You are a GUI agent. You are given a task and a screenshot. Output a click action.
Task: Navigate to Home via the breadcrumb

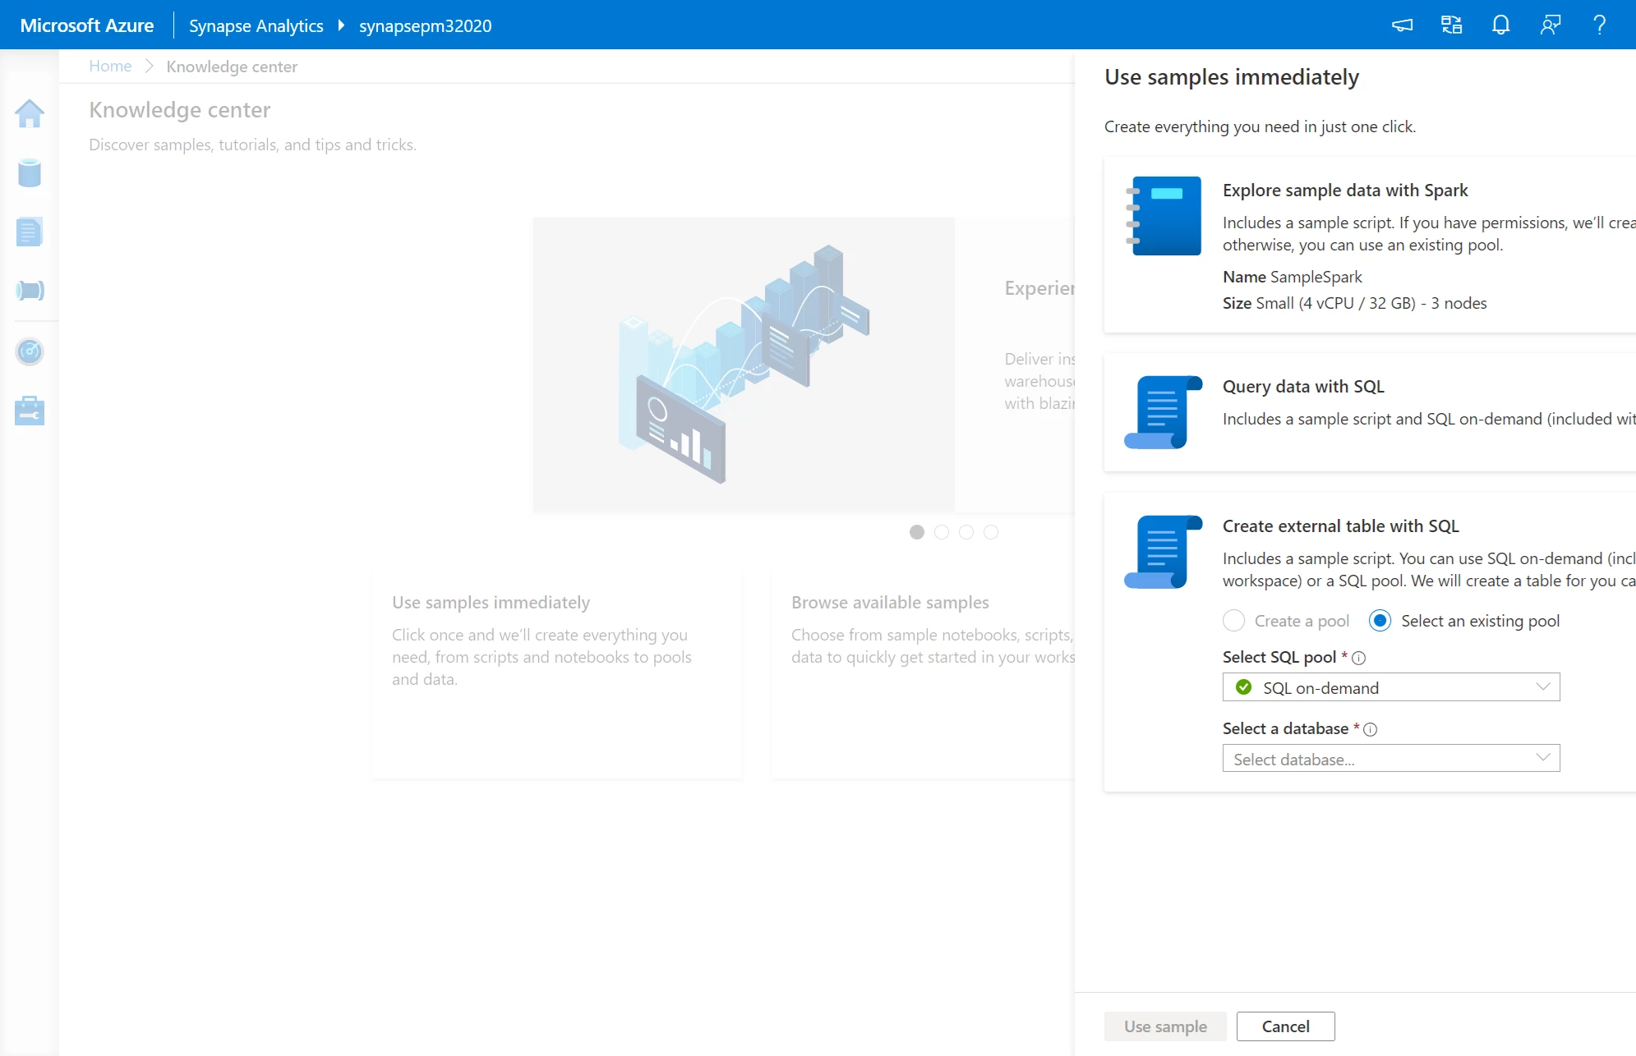coord(110,66)
